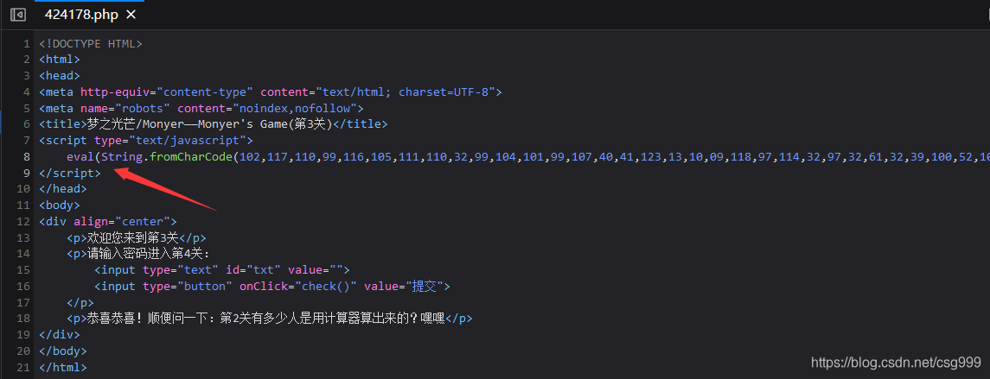Click line number 9 in gutter
Screen dimensions: 990x379
point(26,173)
